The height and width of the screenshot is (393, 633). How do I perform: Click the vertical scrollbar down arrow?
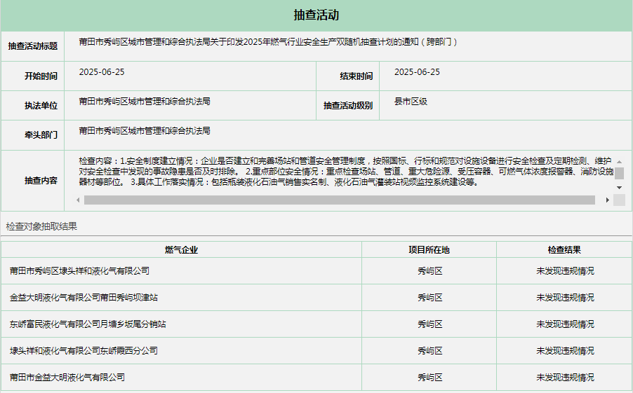[619, 188]
